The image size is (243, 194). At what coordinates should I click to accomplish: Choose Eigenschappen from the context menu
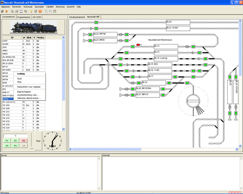coord(23,92)
